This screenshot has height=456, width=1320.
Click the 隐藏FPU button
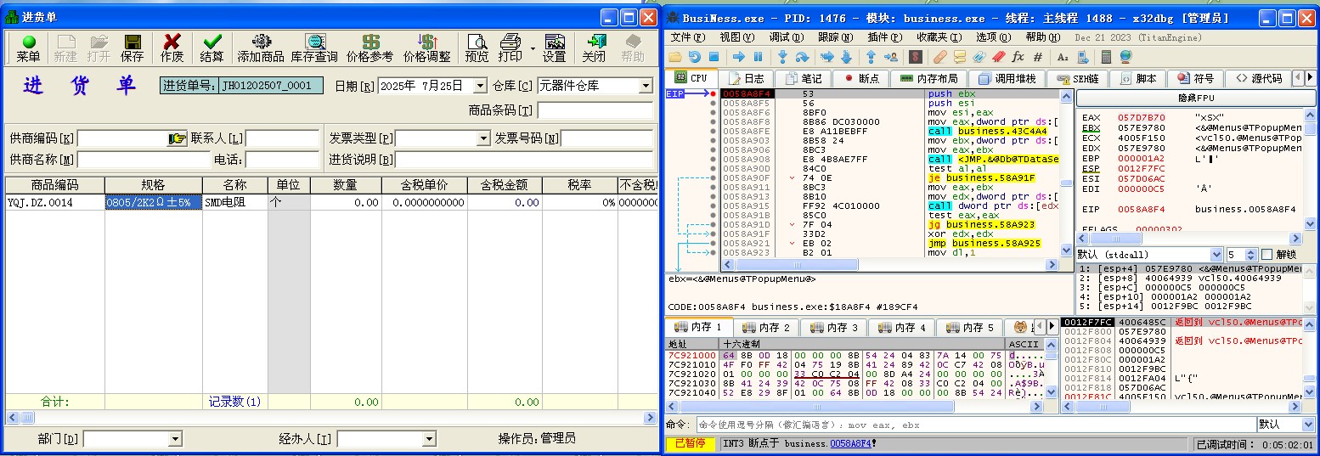pyautogui.click(x=1197, y=98)
